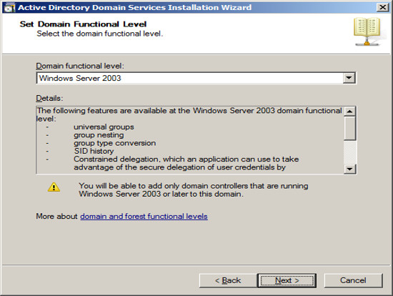Go to the Next wizard step
Viewport: 393px width, 296px height.
tap(287, 280)
